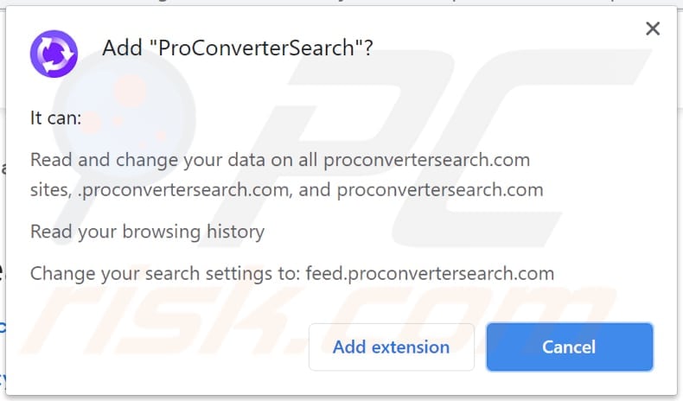683x401 pixels.
Task: Click the word "history" in the permissions list
Action: pyautogui.click(x=235, y=231)
